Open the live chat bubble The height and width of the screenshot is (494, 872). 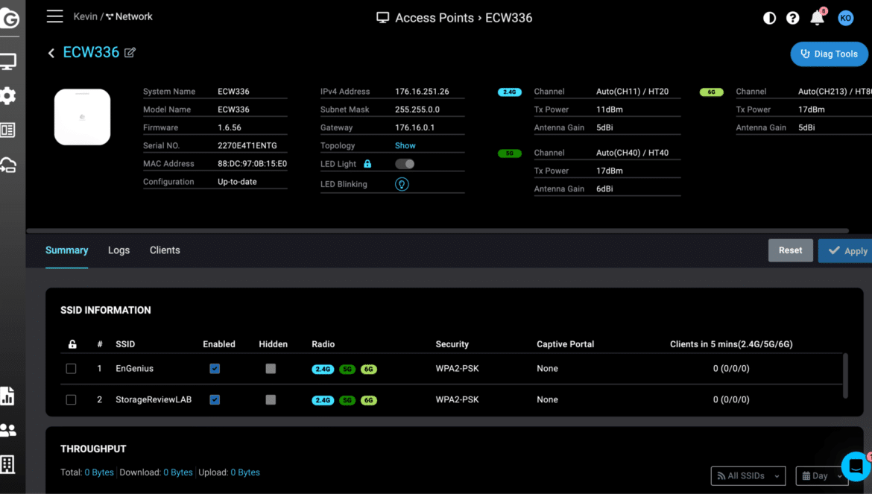click(x=856, y=466)
